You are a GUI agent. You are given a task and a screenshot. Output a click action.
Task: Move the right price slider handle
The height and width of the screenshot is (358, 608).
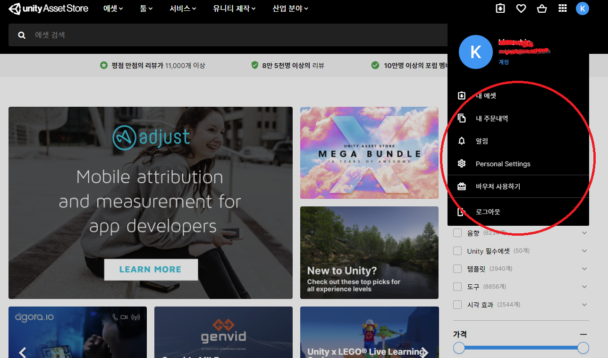point(583,348)
